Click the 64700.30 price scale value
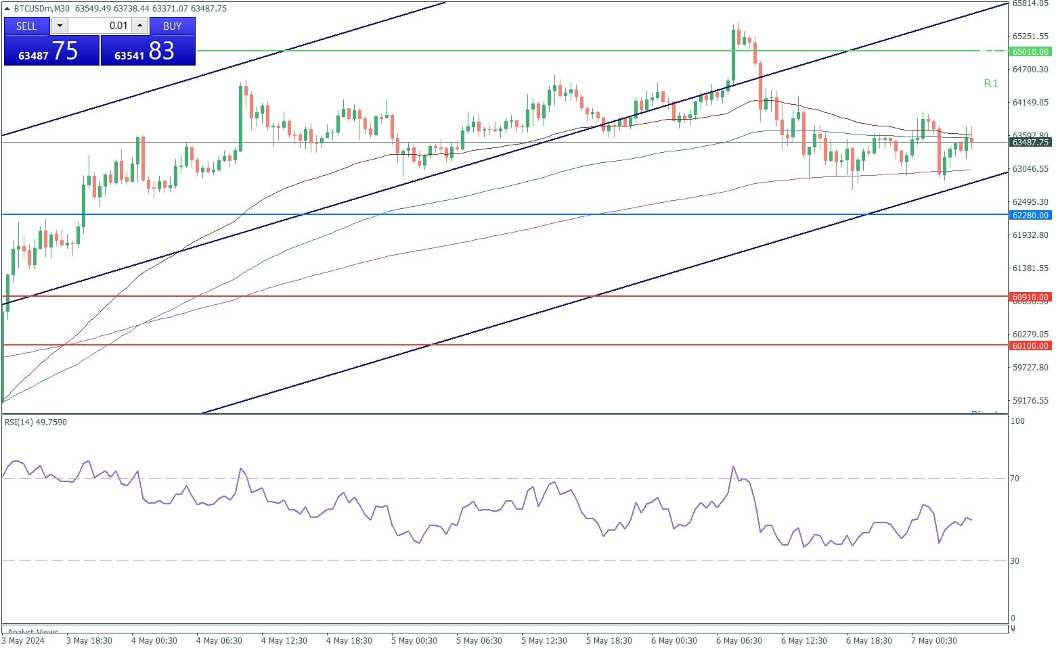This screenshot has width=1056, height=649. [1030, 70]
